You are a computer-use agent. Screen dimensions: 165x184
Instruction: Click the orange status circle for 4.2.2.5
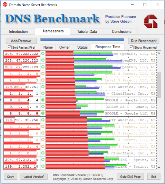click(43, 73)
